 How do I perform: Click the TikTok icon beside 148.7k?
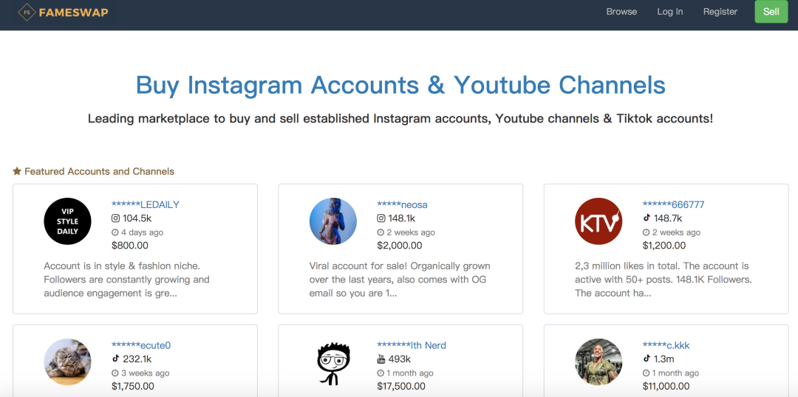point(647,218)
